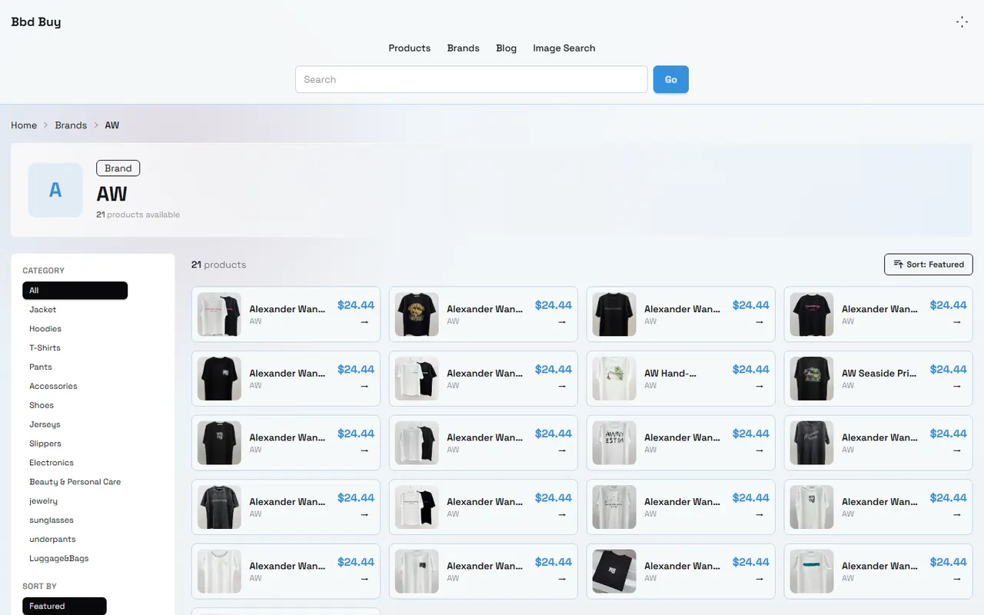
Task: Open the Brands nav menu
Action: (464, 48)
